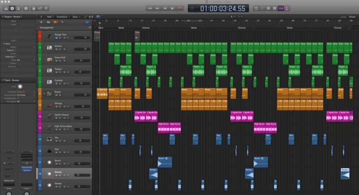Go to beginning of project

(165, 9)
